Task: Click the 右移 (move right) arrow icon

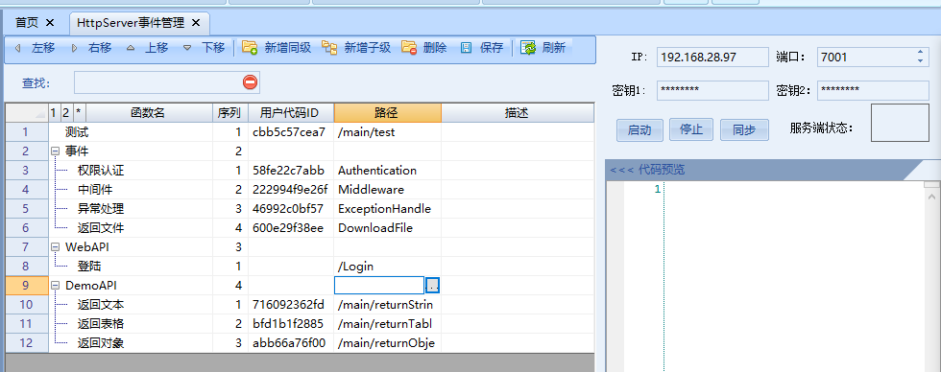Action: 75,48
